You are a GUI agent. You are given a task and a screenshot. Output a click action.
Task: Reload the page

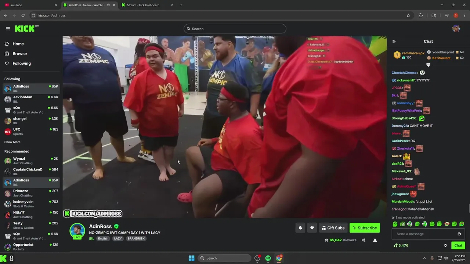pyautogui.click(x=23, y=15)
